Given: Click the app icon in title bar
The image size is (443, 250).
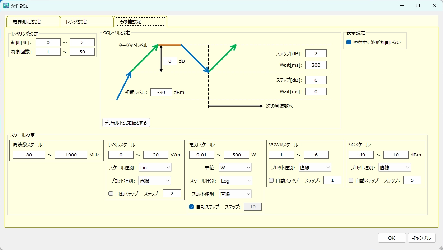Looking at the screenshot, I should [x=6, y=5].
